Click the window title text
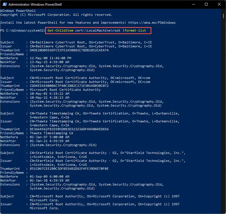The height and width of the screenshot is (214, 226). 35,5
